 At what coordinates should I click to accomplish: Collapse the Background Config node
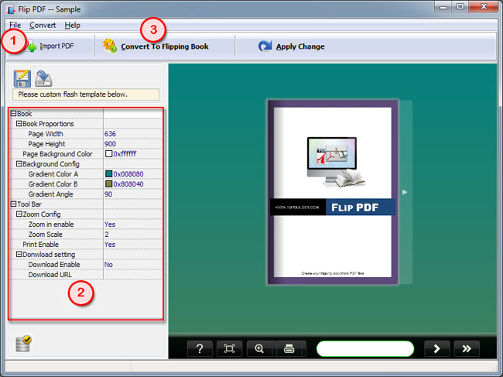(19, 164)
